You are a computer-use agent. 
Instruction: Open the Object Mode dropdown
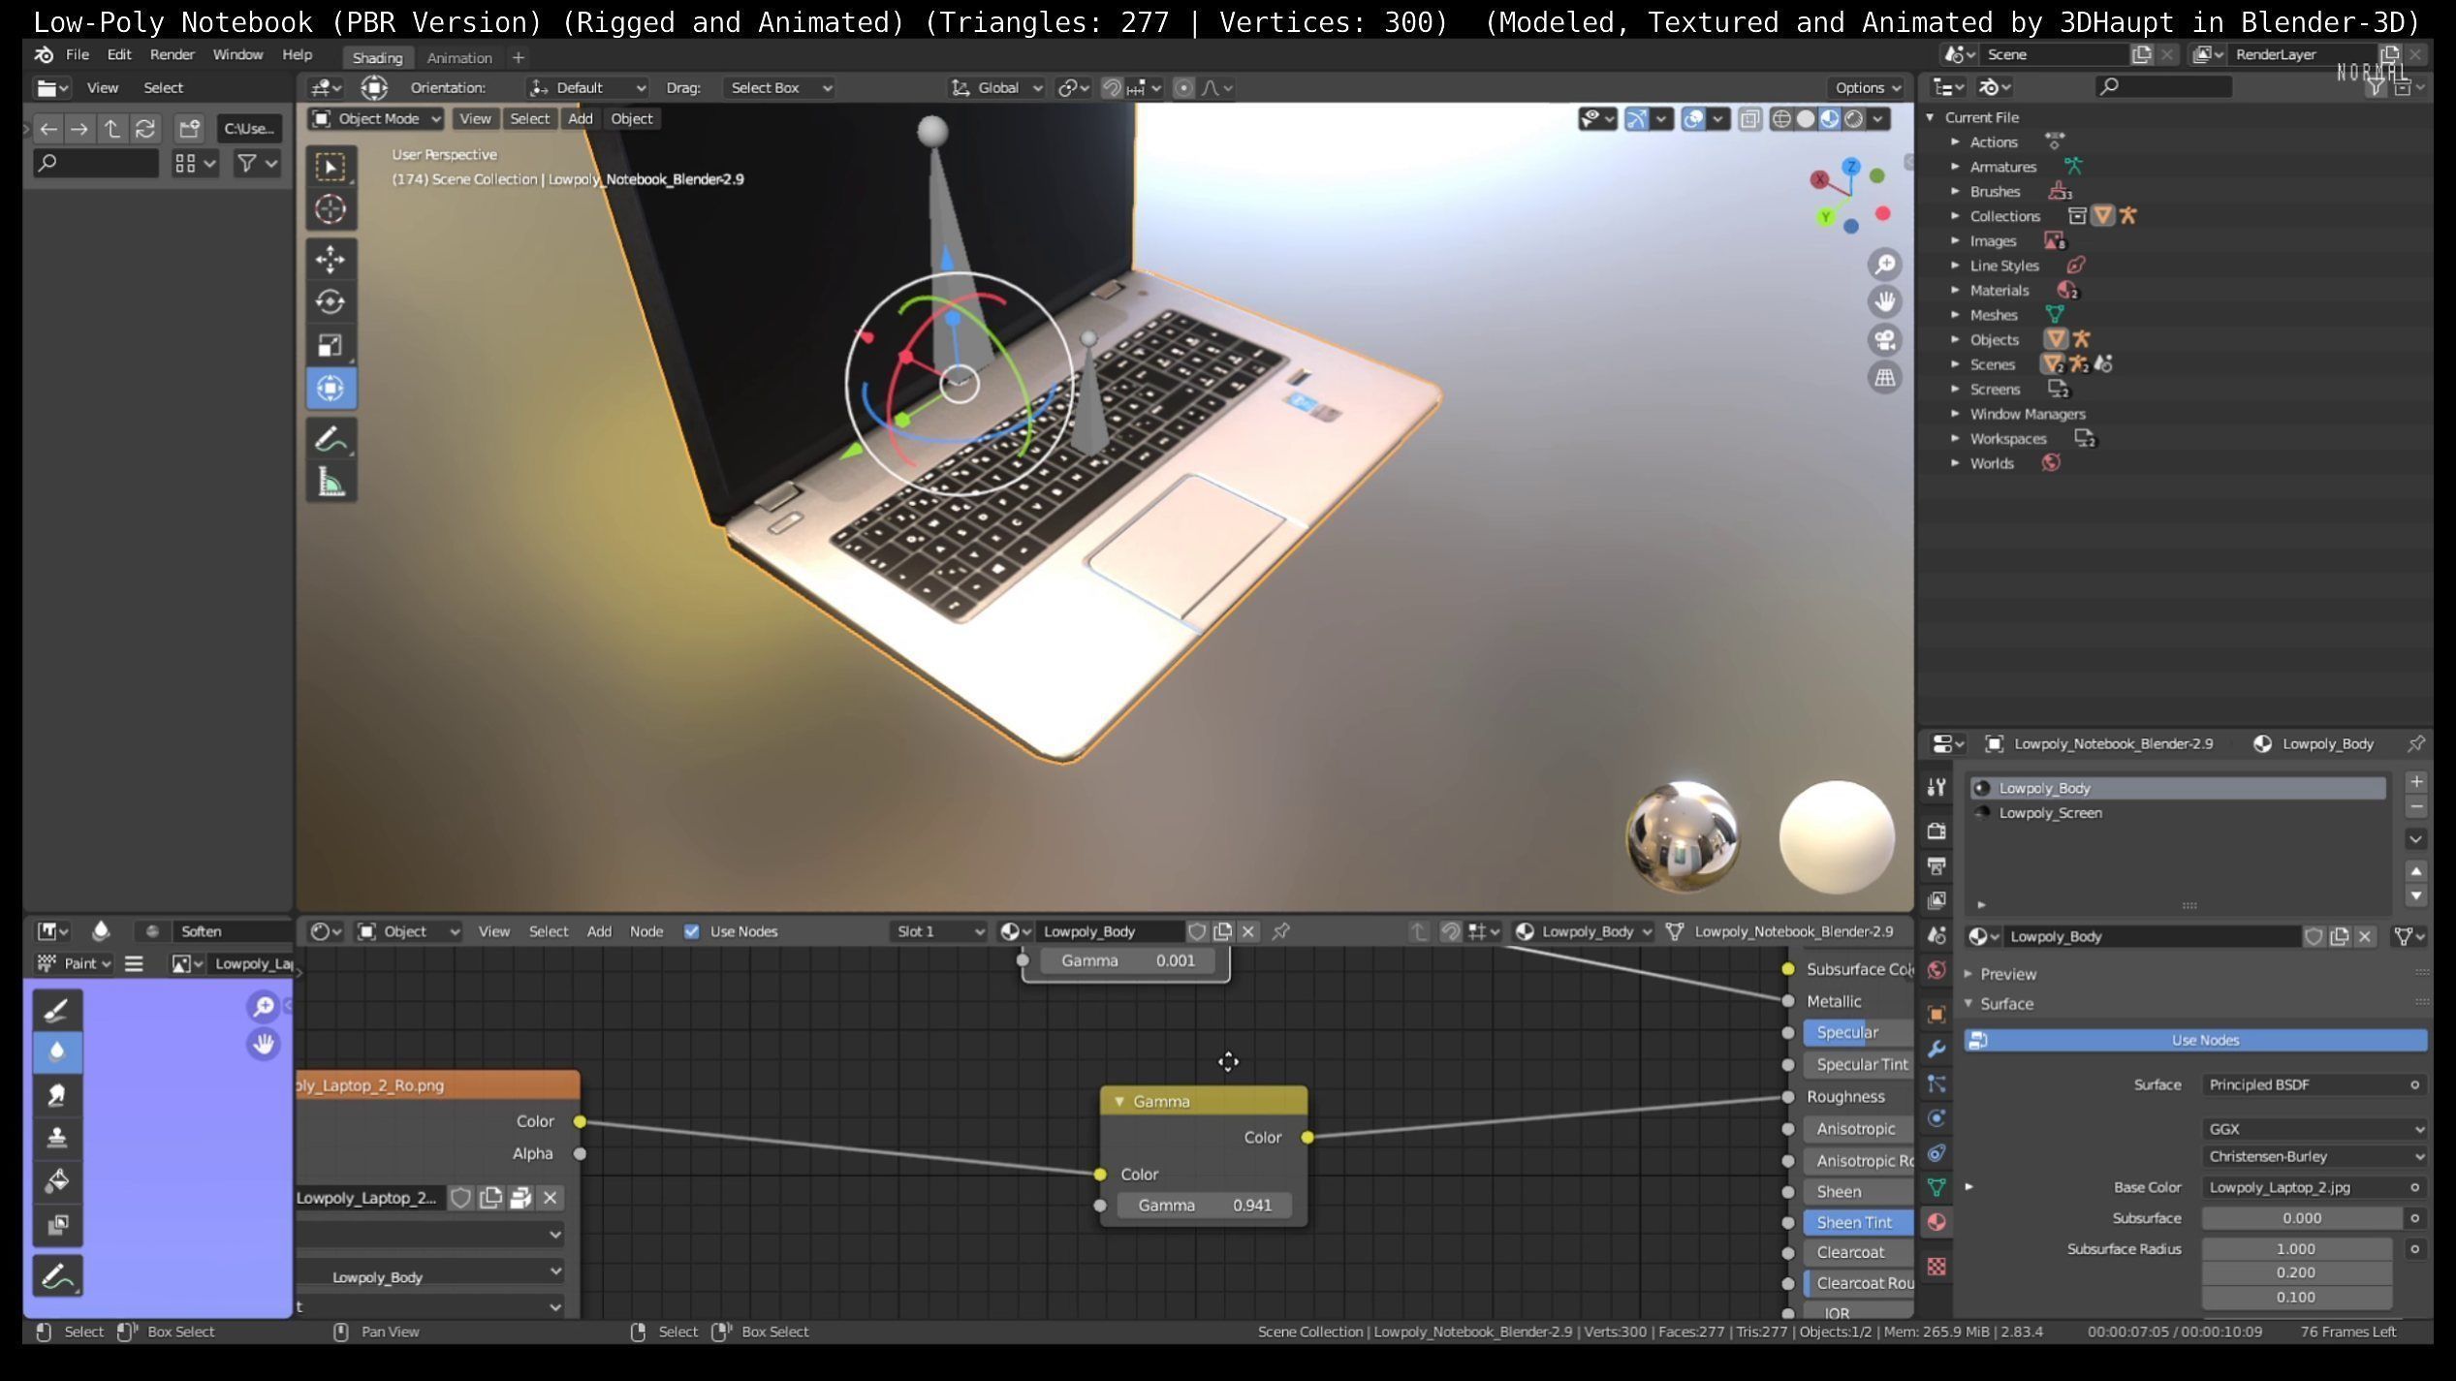pyautogui.click(x=377, y=118)
